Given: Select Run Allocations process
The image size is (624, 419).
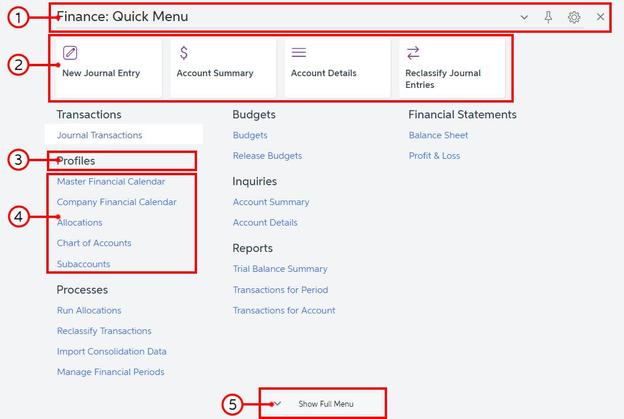Looking at the screenshot, I should 89,311.
